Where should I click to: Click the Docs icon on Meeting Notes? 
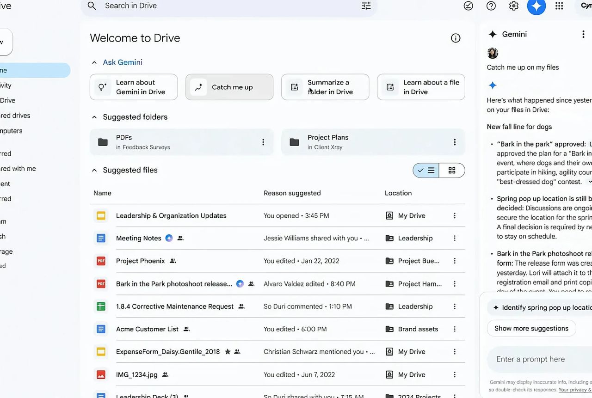tap(101, 238)
